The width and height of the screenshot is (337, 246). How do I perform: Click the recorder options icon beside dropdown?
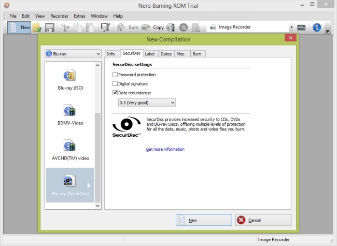tap(301, 27)
